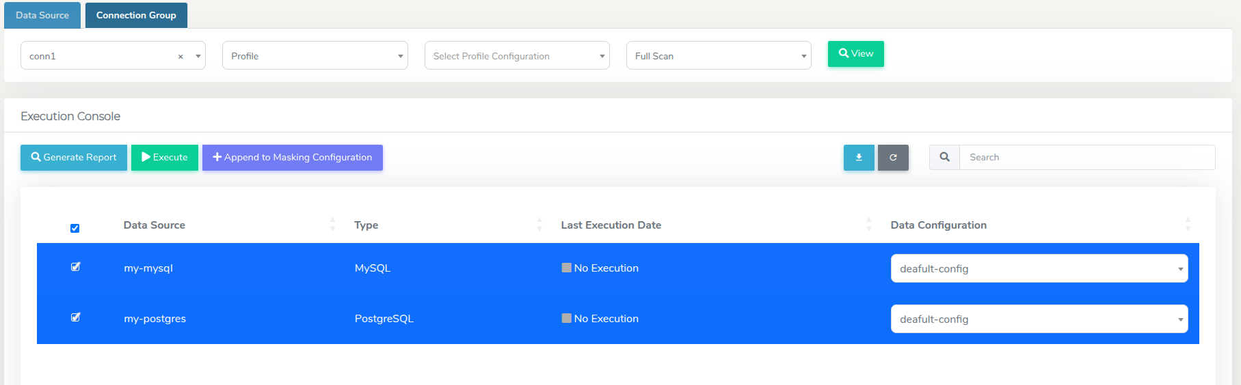Sort by Type column arrows

click(x=539, y=225)
